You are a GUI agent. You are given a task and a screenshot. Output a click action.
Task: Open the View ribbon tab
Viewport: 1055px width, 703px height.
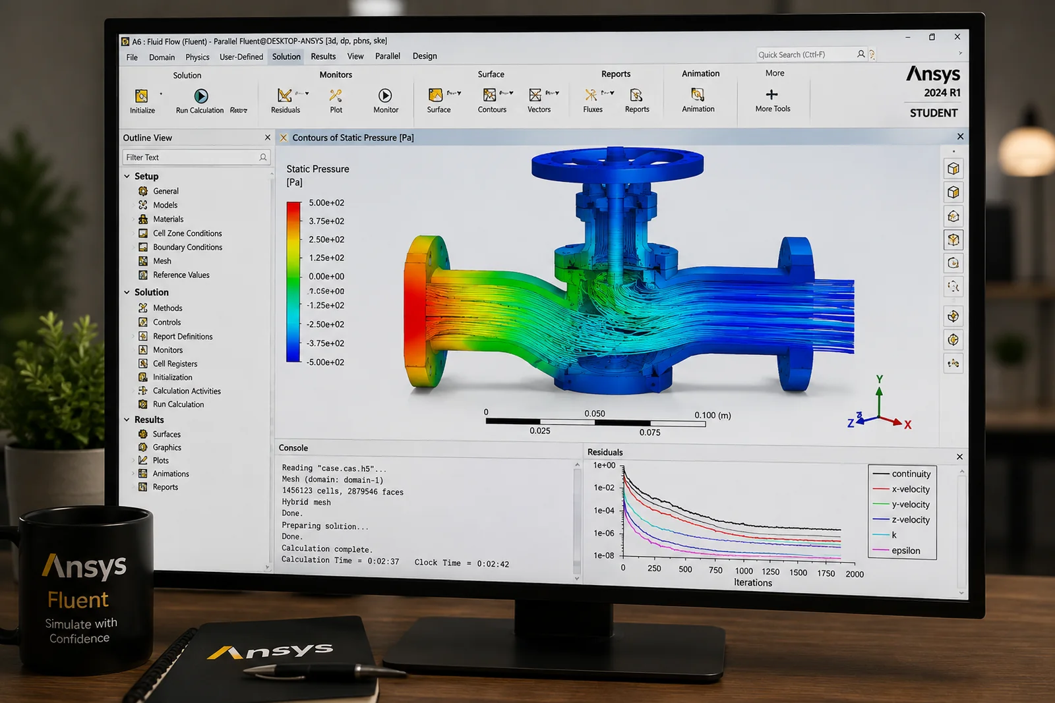click(355, 57)
